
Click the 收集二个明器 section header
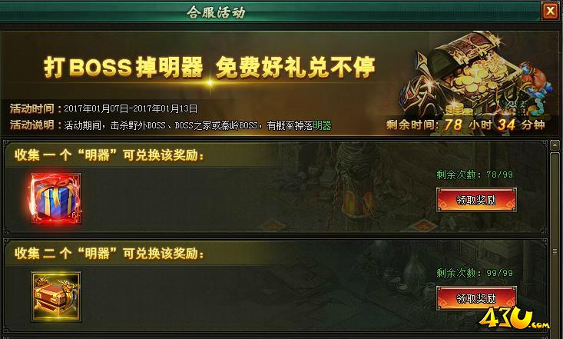[110, 254]
